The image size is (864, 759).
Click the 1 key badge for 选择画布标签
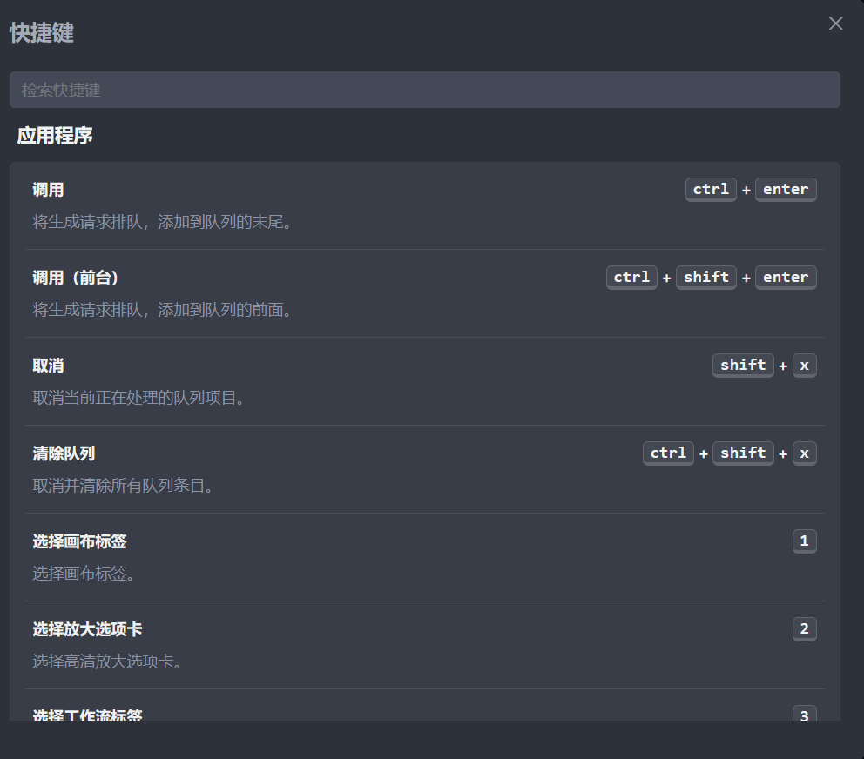[x=804, y=541]
